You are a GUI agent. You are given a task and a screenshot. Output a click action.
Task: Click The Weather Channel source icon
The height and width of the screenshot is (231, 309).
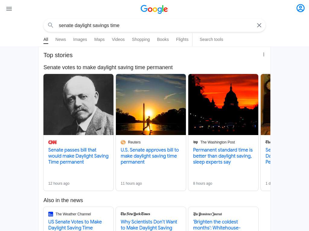coord(51,214)
